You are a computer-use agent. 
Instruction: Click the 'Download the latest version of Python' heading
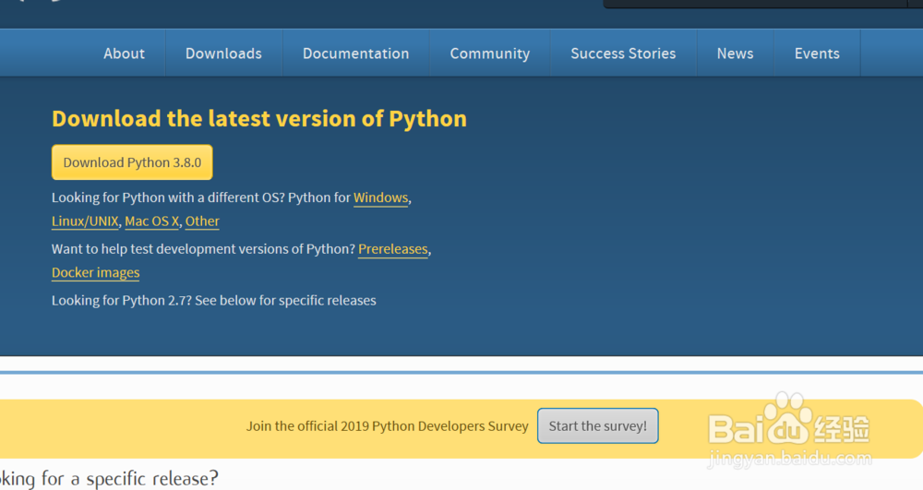259,119
